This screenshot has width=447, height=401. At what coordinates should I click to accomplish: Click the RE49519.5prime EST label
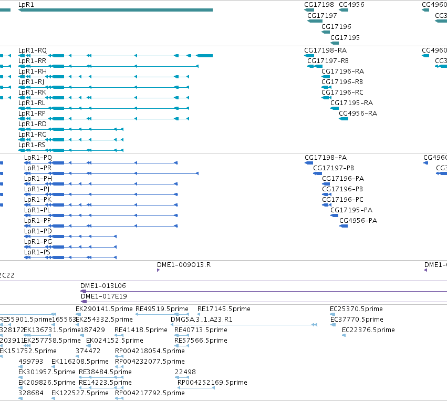click(162, 309)
